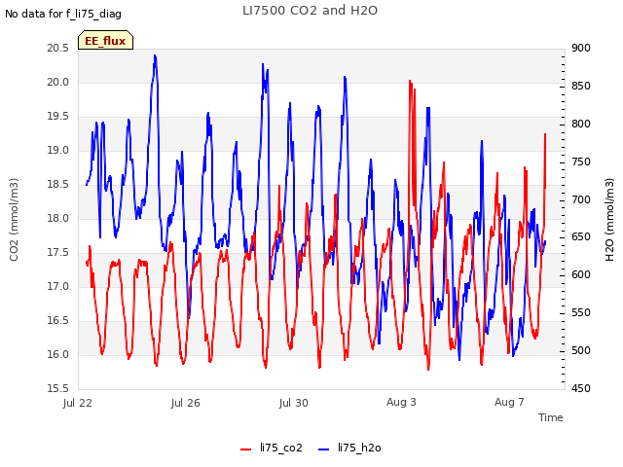
Task: Click the H2O (mmol/m3) axis label
Action: point(609,220)
